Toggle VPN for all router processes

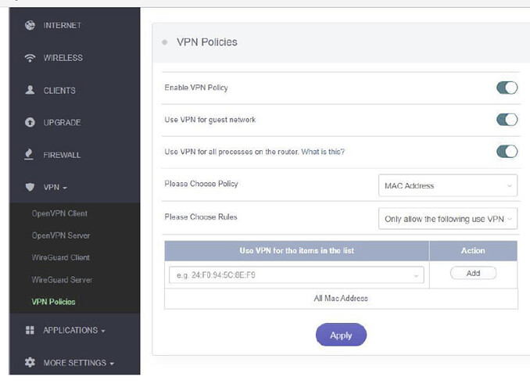click(507, 152)
